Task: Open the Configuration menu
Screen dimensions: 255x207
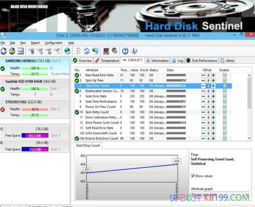Action: click(x=54, y=43)
